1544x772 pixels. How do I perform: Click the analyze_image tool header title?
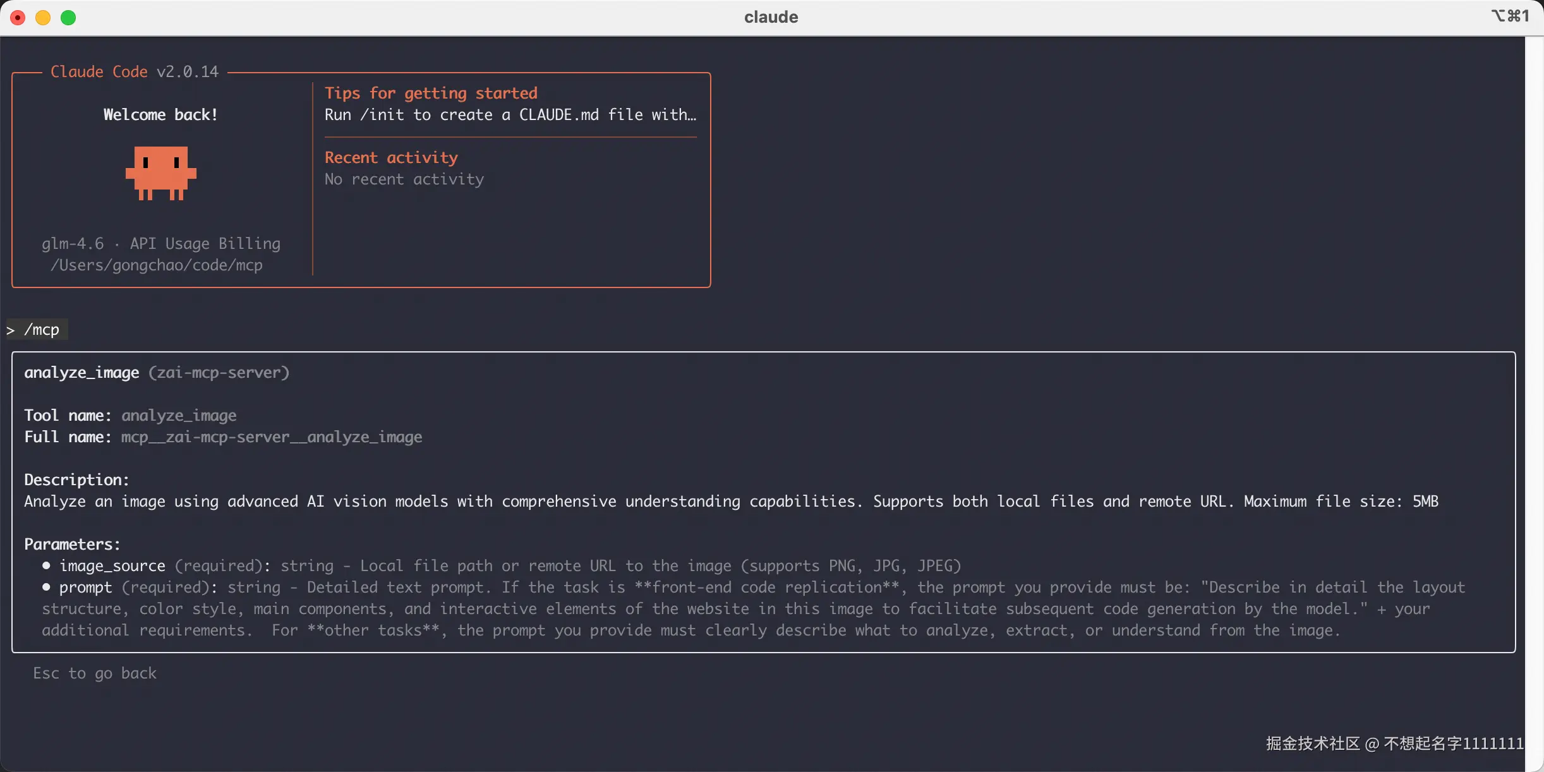tap(82, 373)
